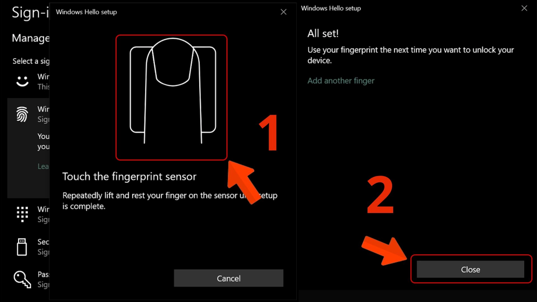
Task: Close the left Windows Hello setup dialog
Action: point(283,12)
